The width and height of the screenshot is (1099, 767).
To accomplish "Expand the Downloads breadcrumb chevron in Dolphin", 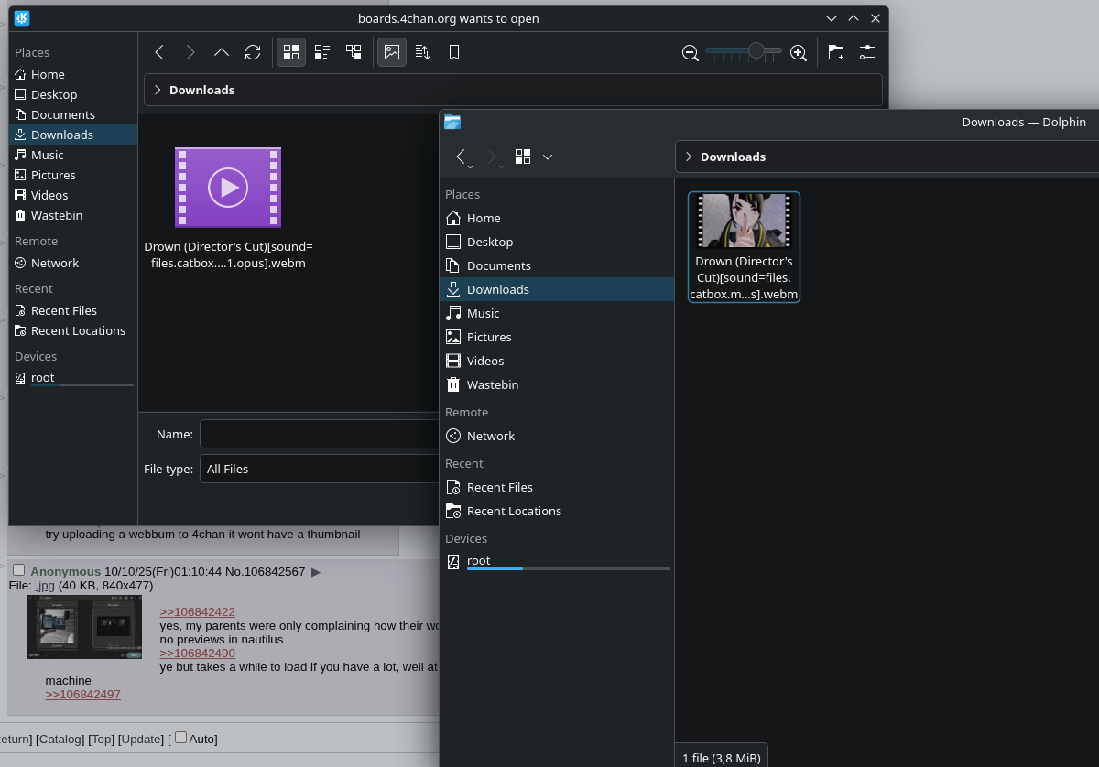I will [689, 157].
